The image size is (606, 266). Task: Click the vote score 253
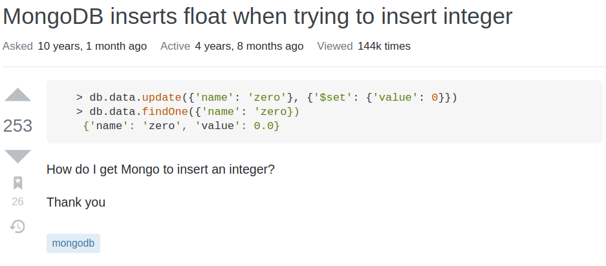coord(17,126)
